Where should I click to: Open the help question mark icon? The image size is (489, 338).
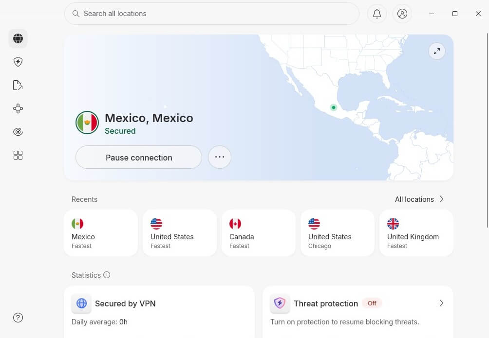point(18,318)
